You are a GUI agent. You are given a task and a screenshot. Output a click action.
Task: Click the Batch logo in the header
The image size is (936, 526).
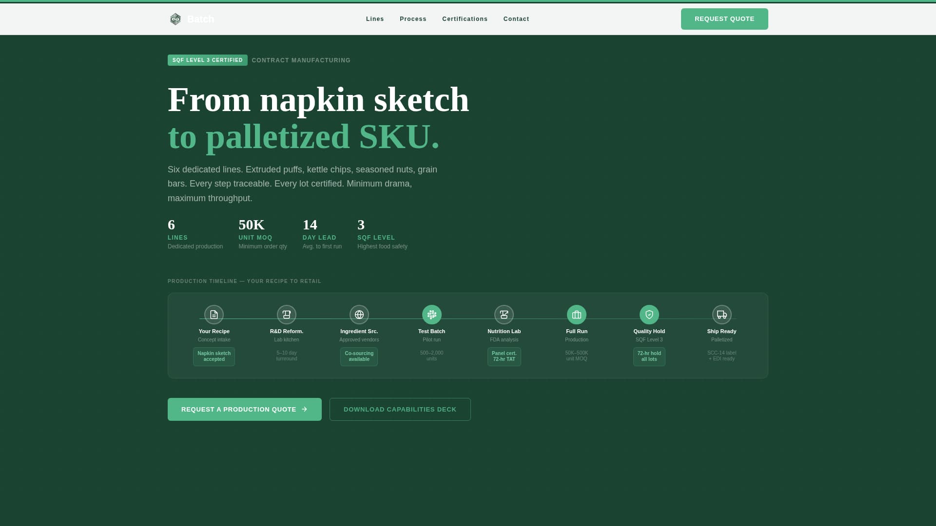coord(192,19)
